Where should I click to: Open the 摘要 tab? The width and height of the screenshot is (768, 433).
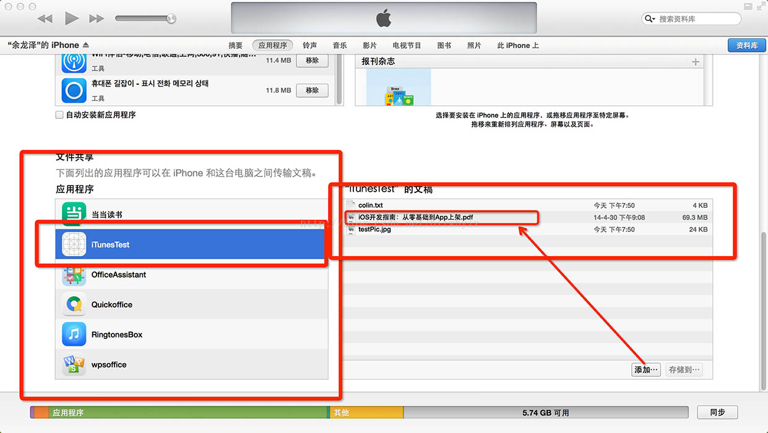(236, 45)
